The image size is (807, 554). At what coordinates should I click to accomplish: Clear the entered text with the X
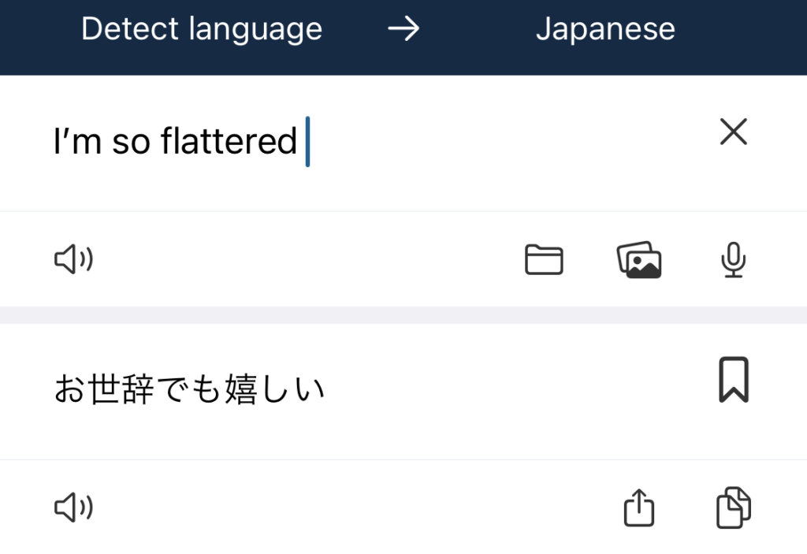733,132
